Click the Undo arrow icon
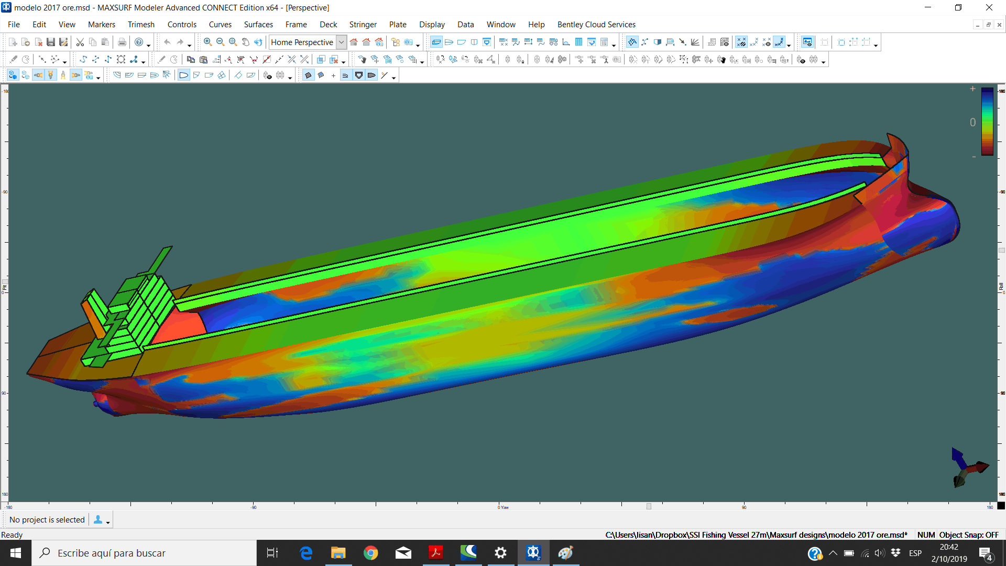Screen dimensions: 1006x566 coord(167,42)
